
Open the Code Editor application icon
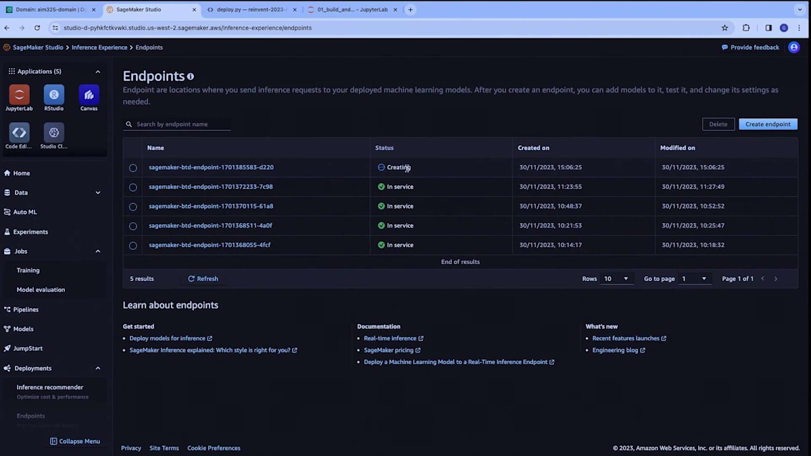(x=19, y=132)
